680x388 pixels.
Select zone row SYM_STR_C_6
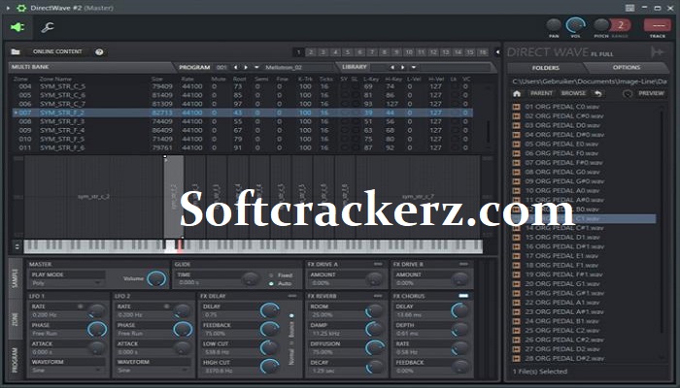pyautogui.click(x=243, y=95)
